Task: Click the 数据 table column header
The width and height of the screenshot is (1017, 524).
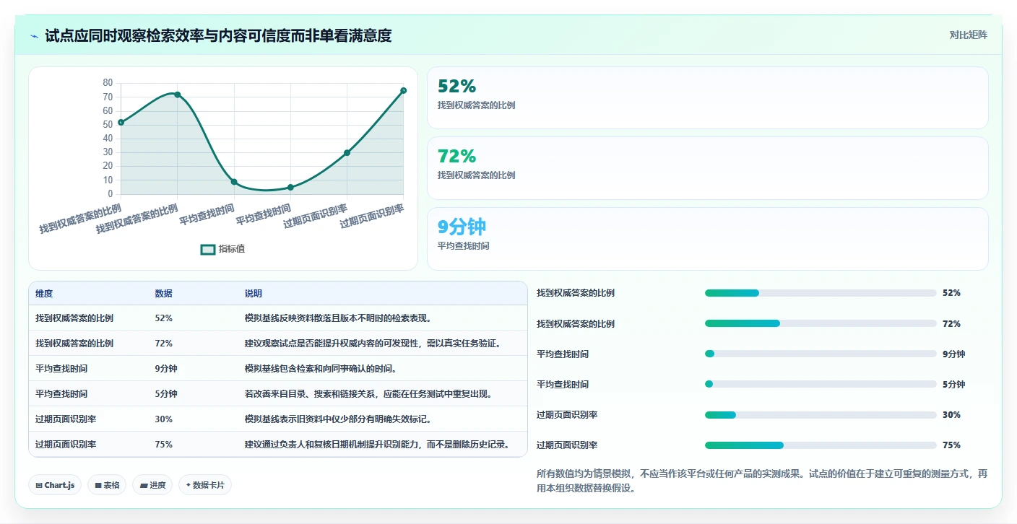Action: (x=163, y=294)
